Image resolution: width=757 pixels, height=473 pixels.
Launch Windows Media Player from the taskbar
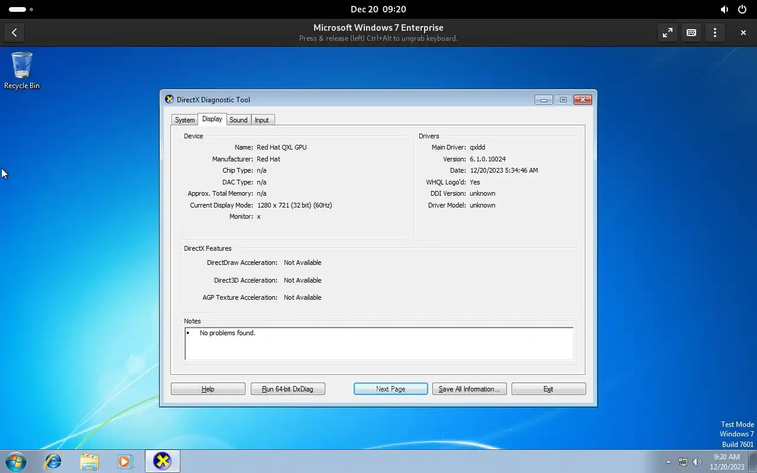click(125, 461)
